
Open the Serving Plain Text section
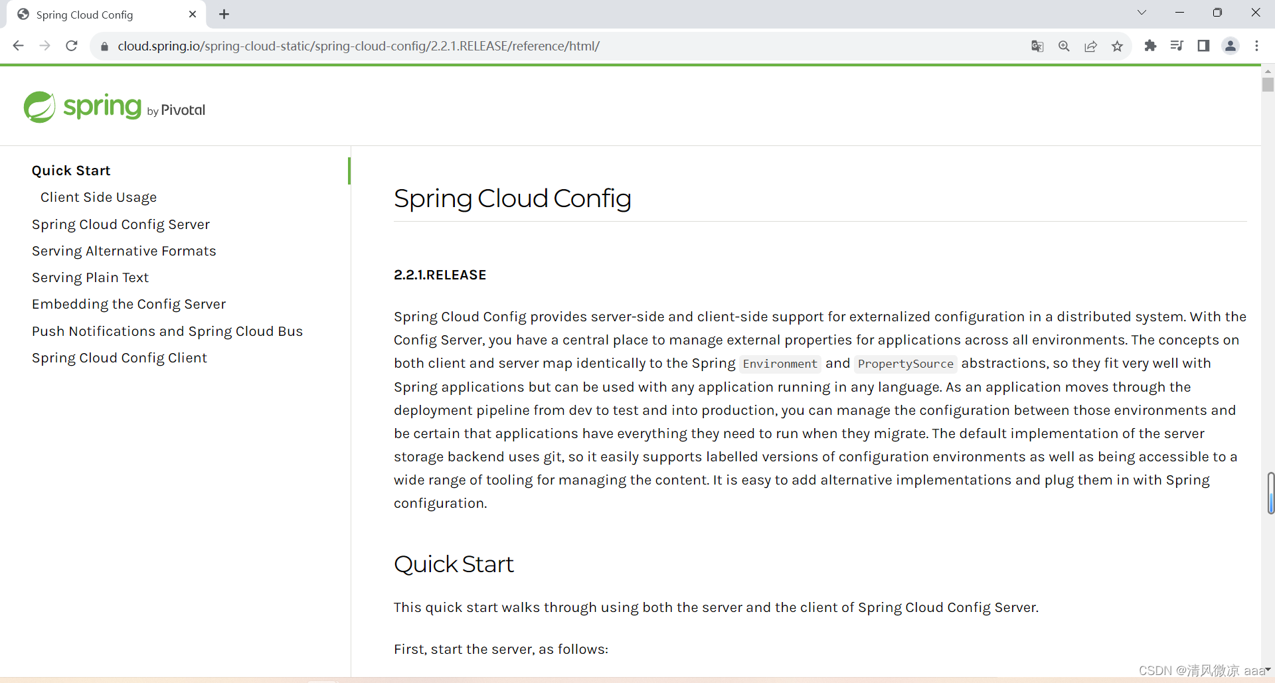click(x=90, y=277)
